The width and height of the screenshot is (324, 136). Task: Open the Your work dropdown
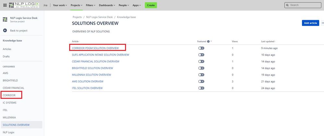(x=60, y=5)
